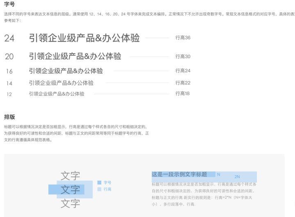The image size is (295, 217).
Task: Select the size 14 sample text
Action: 61,83
